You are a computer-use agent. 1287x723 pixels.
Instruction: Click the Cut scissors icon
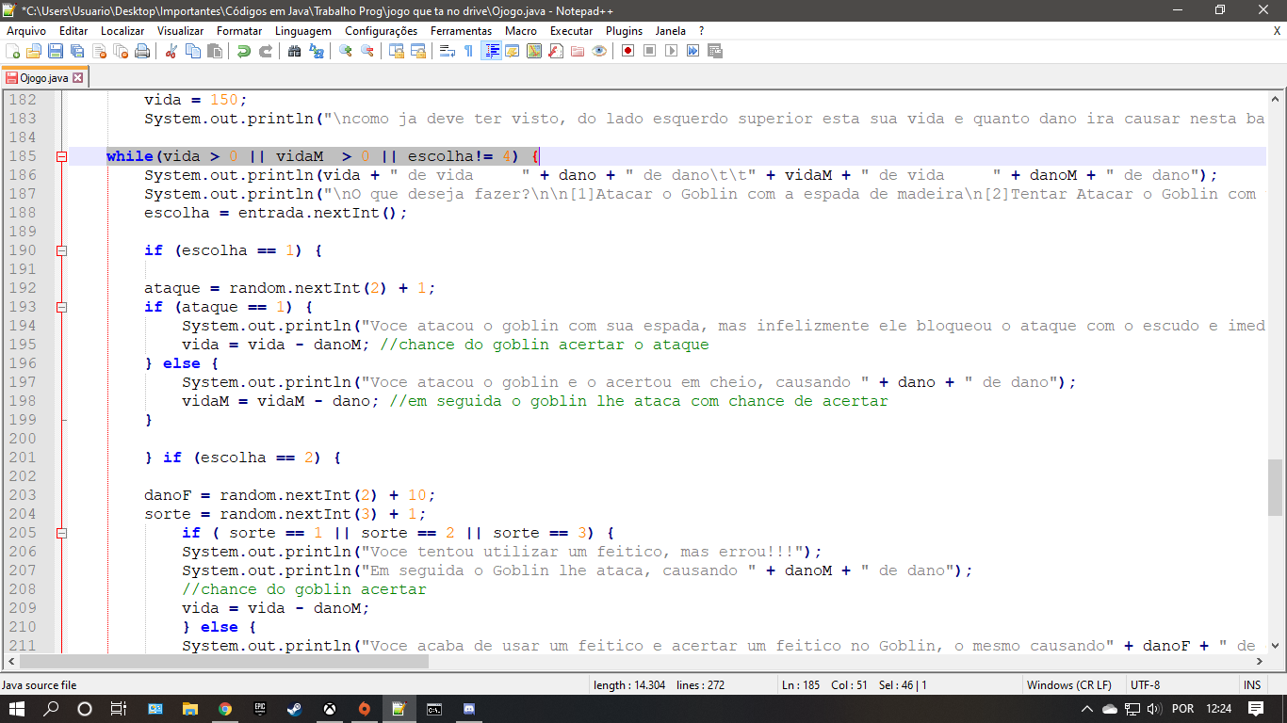(x=171, y=51)
